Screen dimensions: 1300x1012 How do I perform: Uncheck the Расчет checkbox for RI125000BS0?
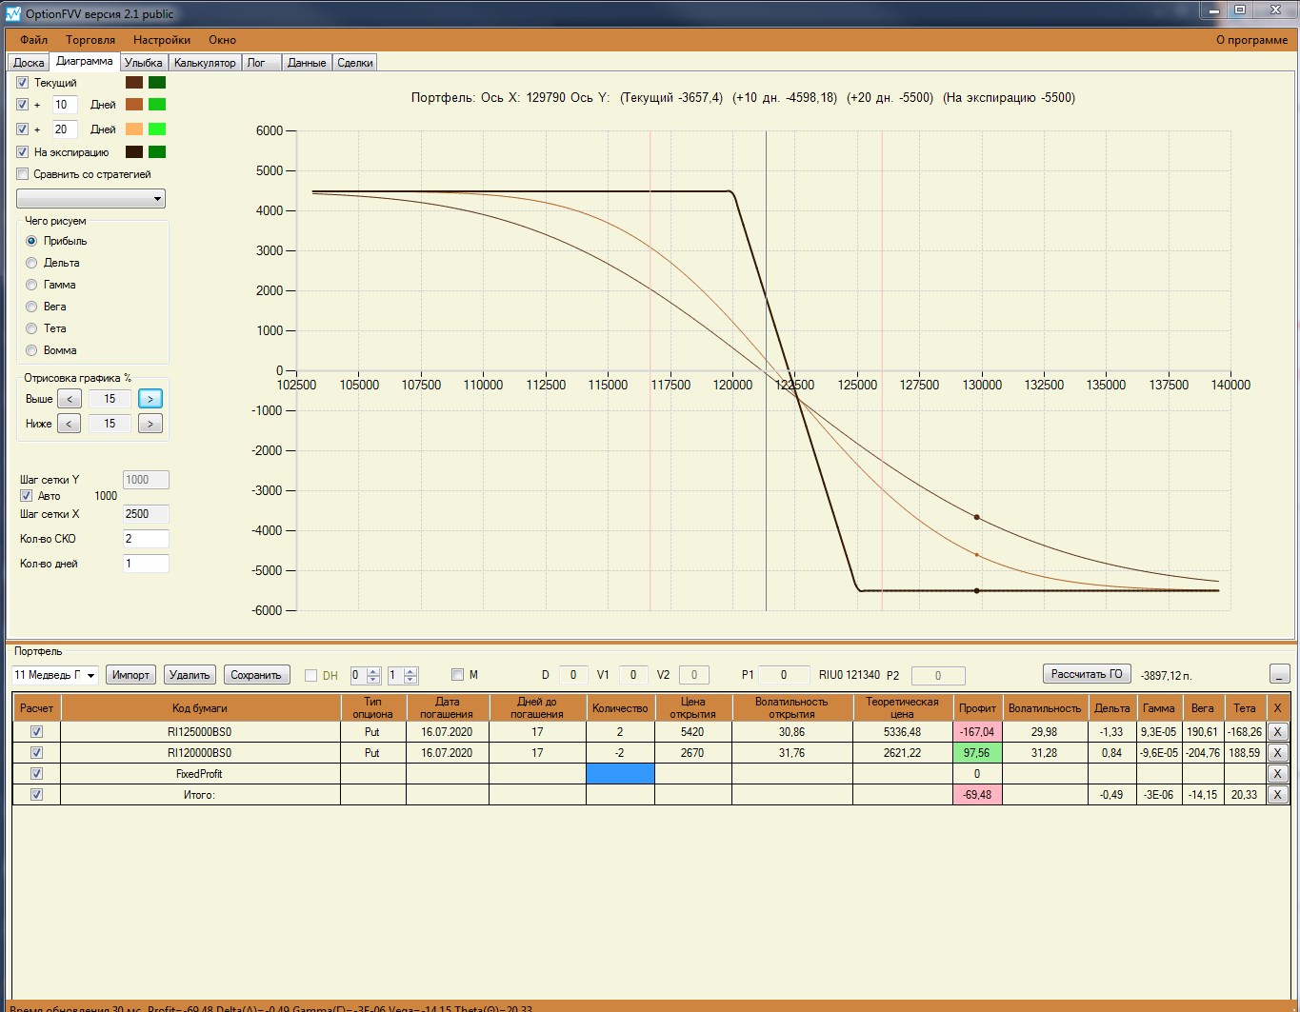click(x=37, y=732)
